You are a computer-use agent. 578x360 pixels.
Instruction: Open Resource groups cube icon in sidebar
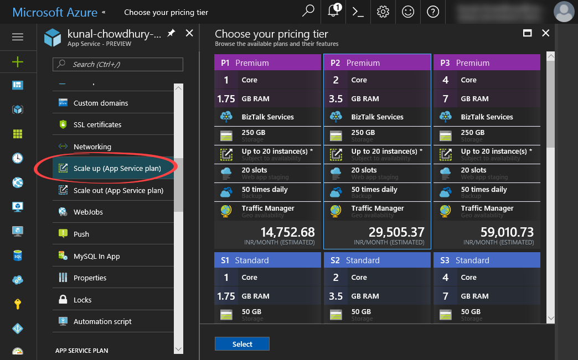[x=18, y=109]
